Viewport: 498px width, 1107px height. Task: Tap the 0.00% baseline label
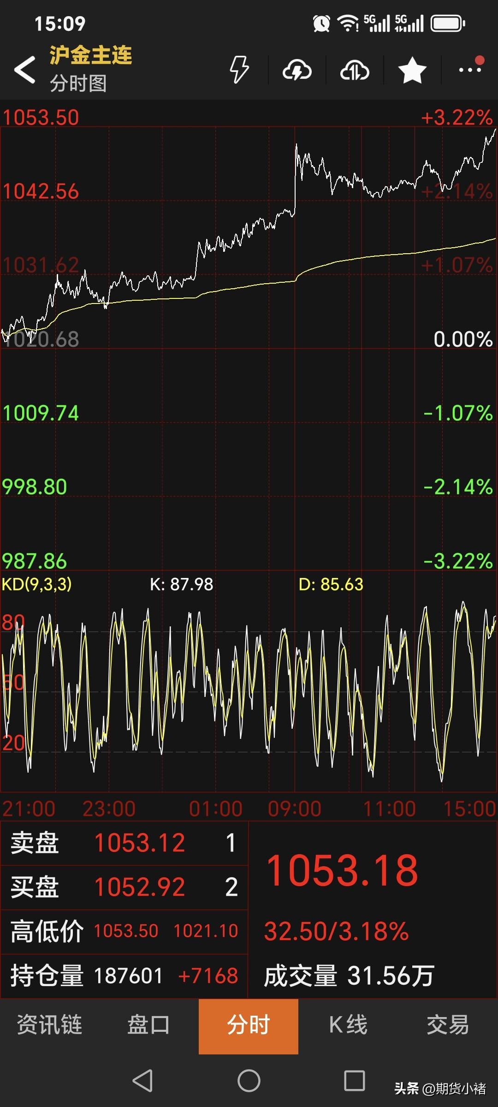463,339
